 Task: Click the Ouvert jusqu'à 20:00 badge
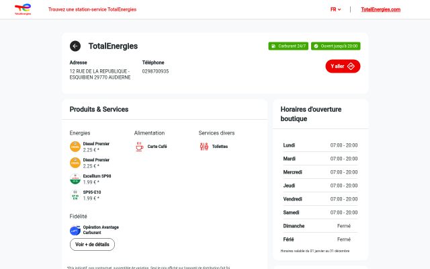(x=336, y=46)
